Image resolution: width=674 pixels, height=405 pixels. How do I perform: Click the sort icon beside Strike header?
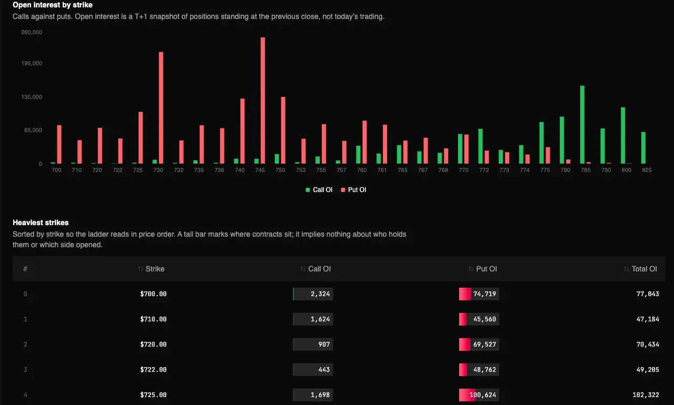pos(141,269)
